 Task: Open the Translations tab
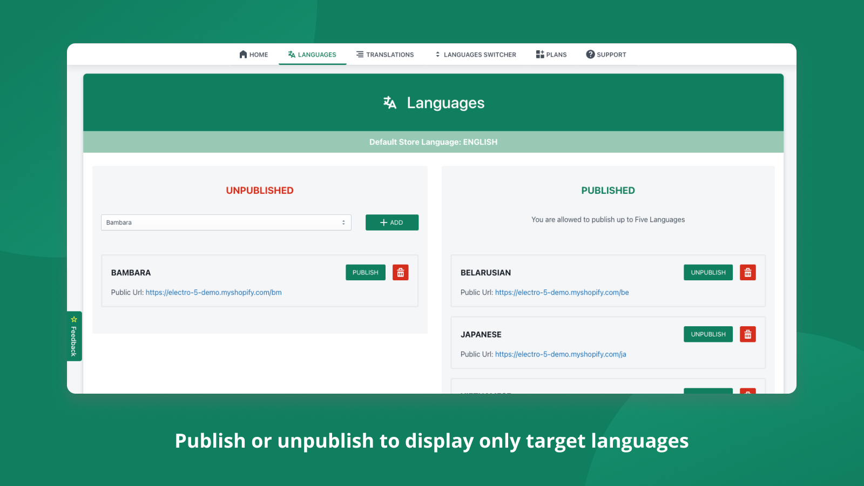tap(385, 55)
